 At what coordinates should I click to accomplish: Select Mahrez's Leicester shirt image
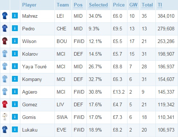[5, 16]
